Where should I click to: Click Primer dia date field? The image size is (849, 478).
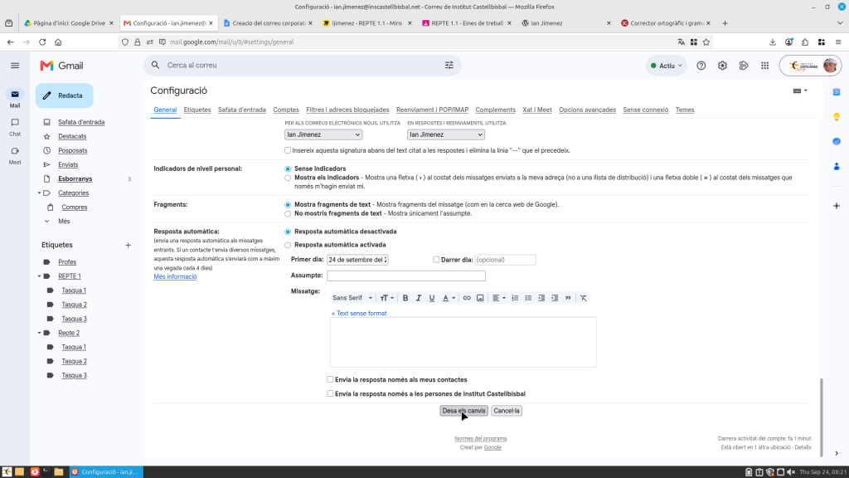[358, 260]
